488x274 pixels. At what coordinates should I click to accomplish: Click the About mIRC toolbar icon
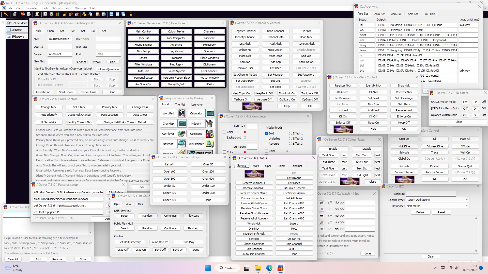point(131,14)
